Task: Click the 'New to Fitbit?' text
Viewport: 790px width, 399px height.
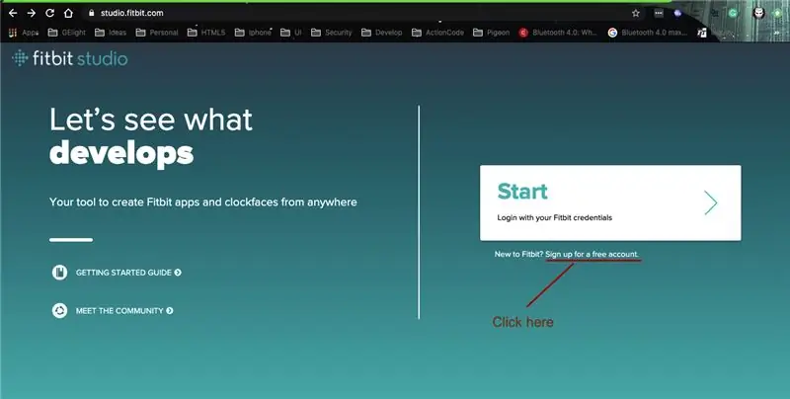Action: (x=518, y=255)
